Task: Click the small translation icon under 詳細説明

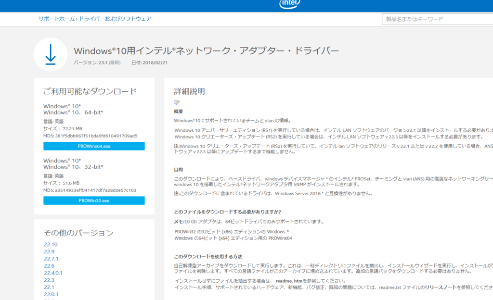Action: [x=177, y=102]
